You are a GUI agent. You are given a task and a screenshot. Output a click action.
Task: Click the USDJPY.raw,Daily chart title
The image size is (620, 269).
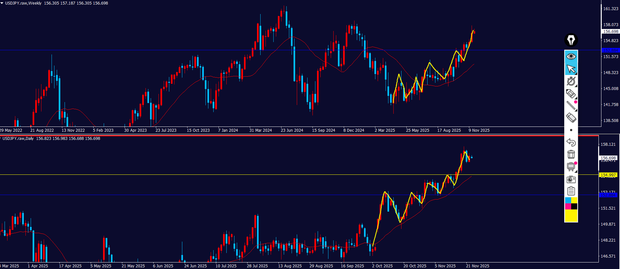coord(18,139)
